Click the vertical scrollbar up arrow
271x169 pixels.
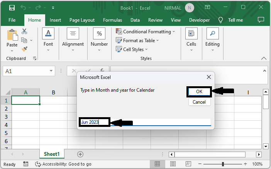[266, 92]
